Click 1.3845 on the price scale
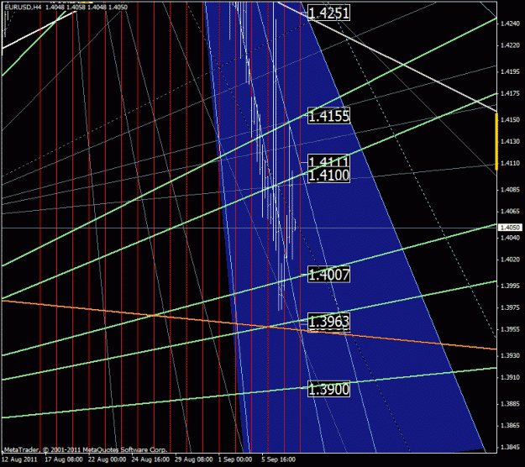525x467 pixels. 510,447
